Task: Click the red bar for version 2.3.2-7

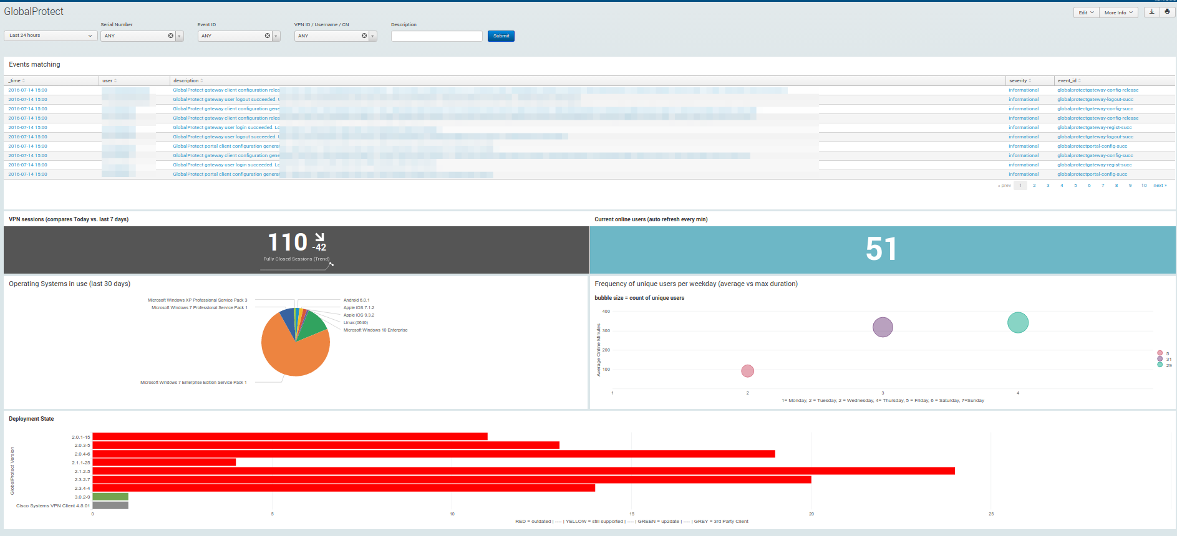Action: coord(452,479)
